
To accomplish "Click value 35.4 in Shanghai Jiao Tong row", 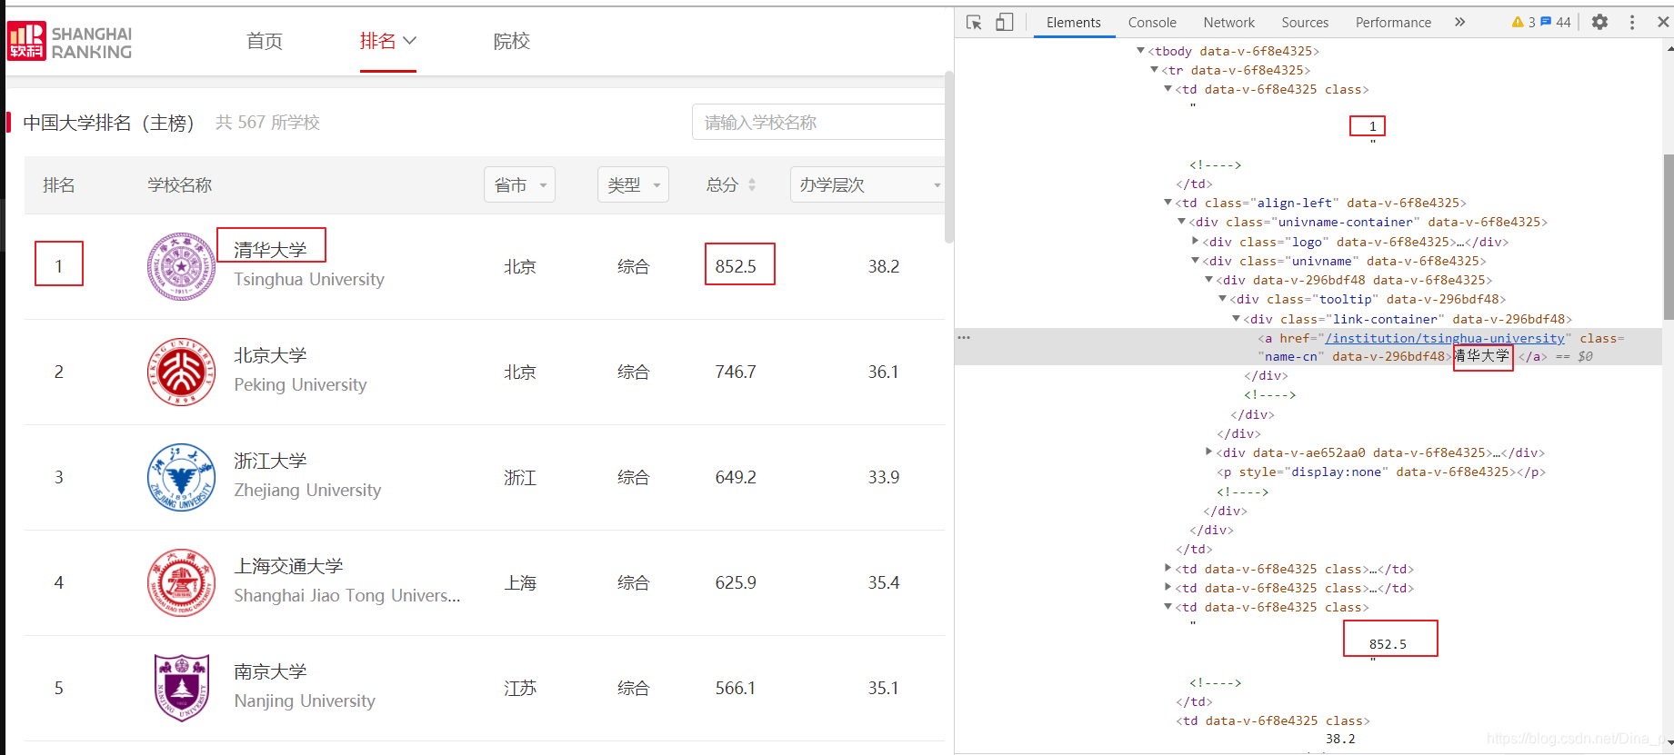I will (884, 582).
